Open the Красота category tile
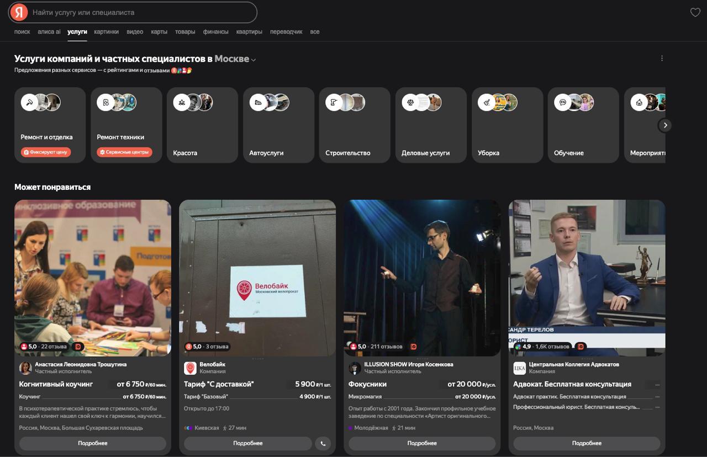 click(202, 125)
